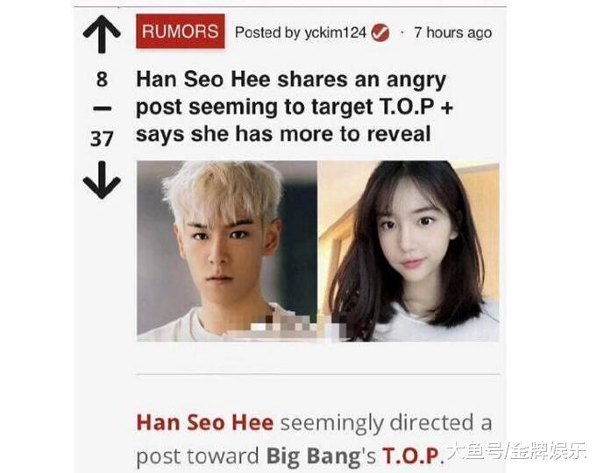Viewport: 597px width, 473px height.
Task: Open author profile yckim124
Action: pyautogui.click(x=335, y=32)
